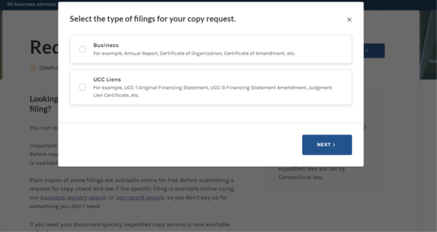Click the 'expedited fees are set by' text
The image size is (437, 232).
click(312, 169)
